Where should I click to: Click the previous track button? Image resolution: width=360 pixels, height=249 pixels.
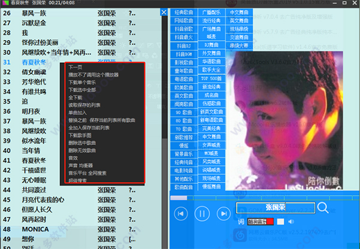tap(181, 212)
